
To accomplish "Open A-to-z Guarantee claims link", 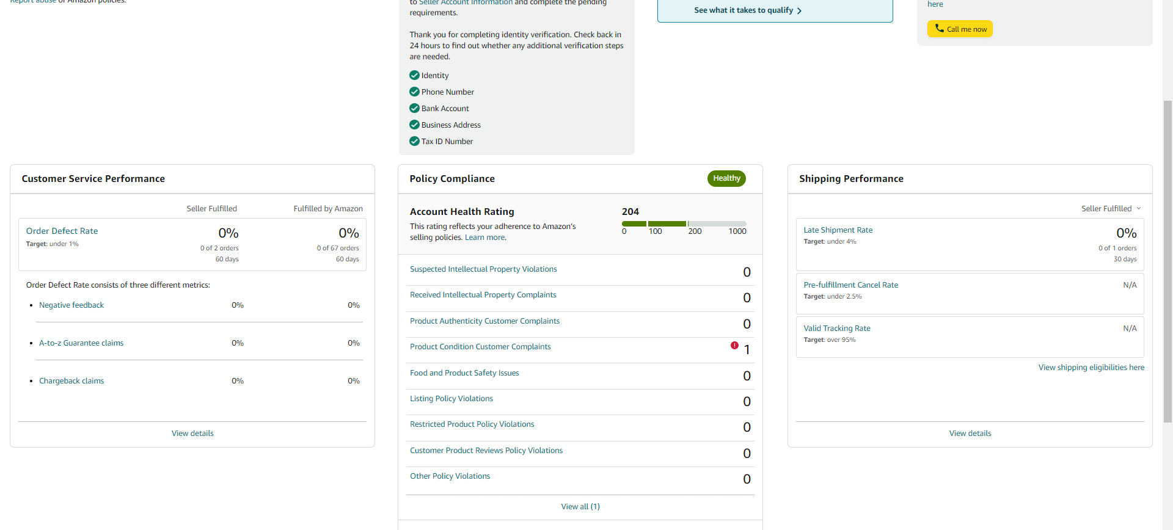I will (81, 343).
